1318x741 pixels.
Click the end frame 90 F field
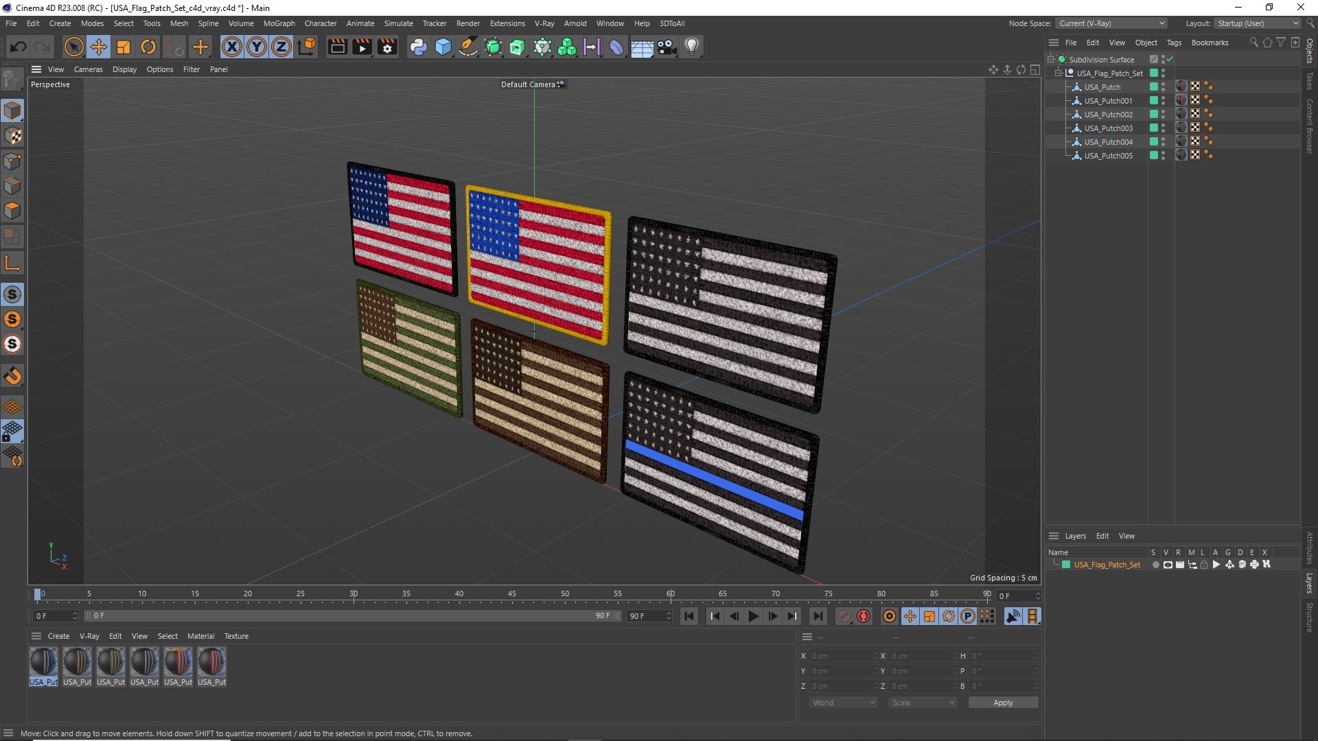click(x=649, y=616)
